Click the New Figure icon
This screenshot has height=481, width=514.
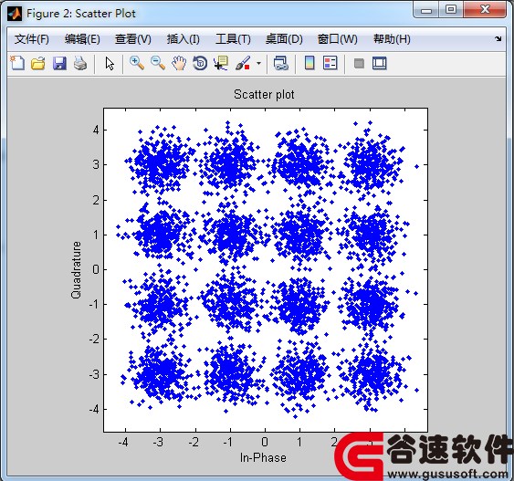pyautogui.click(x=17, y=63)
